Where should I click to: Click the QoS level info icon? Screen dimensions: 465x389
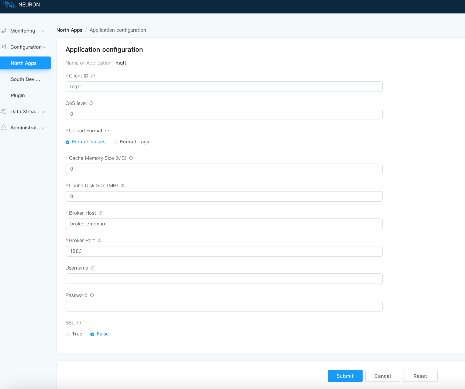91,103
